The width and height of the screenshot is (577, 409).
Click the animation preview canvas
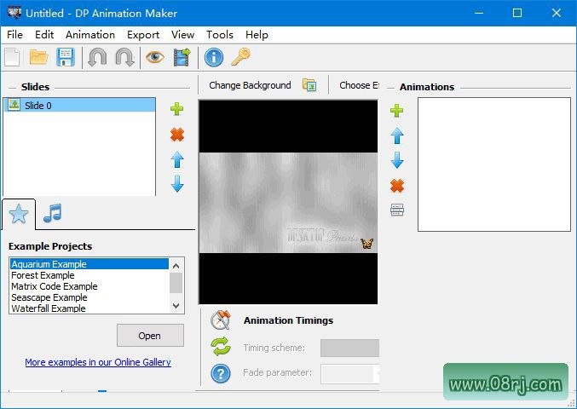pyautogui.click(x=288, y=202)
